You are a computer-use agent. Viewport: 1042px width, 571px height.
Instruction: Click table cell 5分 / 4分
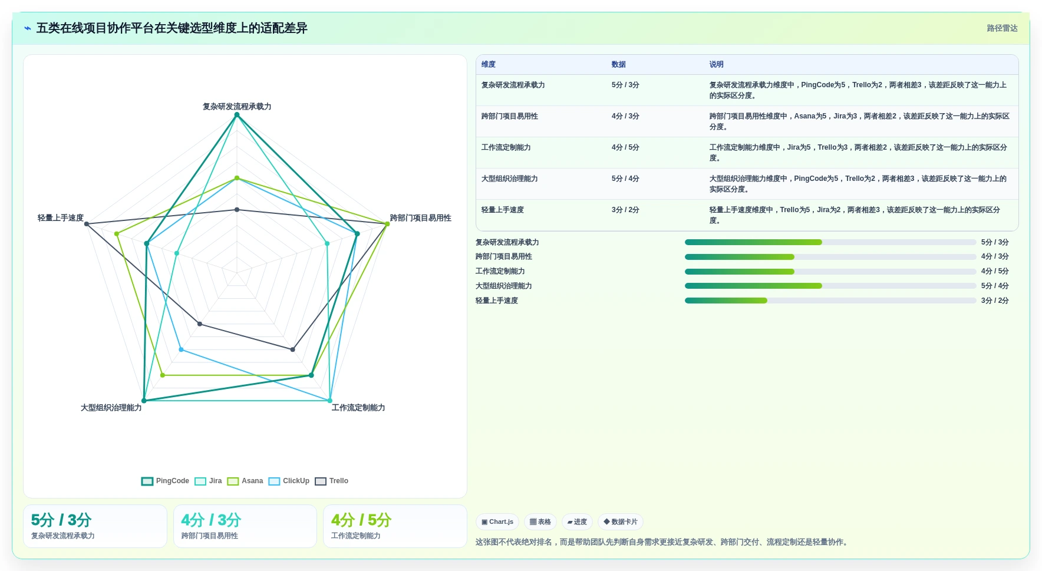click(625, 179)
